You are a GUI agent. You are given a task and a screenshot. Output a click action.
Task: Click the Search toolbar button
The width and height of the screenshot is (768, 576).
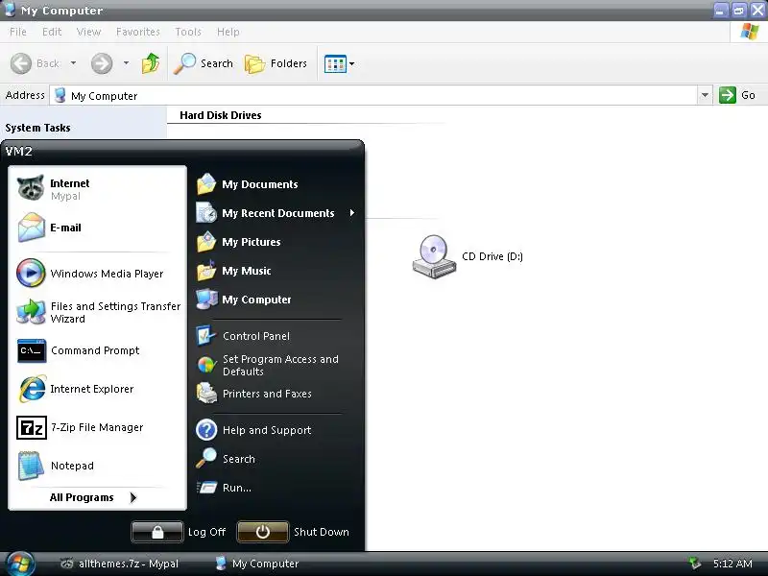pos(204,63)
